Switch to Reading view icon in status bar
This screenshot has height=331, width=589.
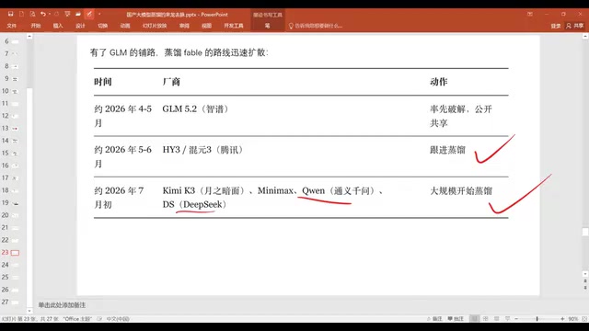(x=497, y=319)
